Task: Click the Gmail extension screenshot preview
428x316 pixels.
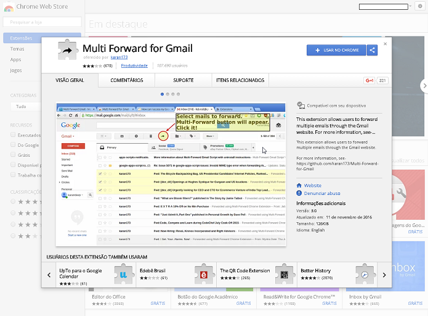Action: coord(171,174)
